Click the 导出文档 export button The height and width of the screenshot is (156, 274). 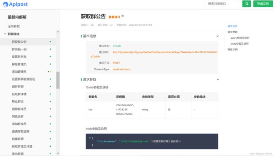pyautogui.click(x=263, y=4)
